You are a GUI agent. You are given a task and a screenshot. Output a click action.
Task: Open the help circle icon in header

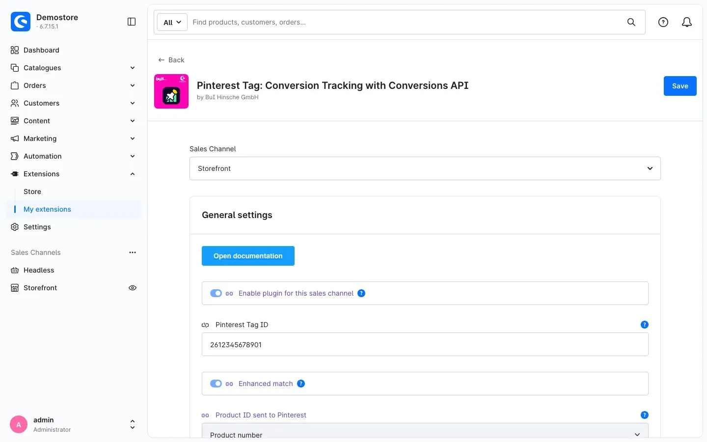click(663, 22)
